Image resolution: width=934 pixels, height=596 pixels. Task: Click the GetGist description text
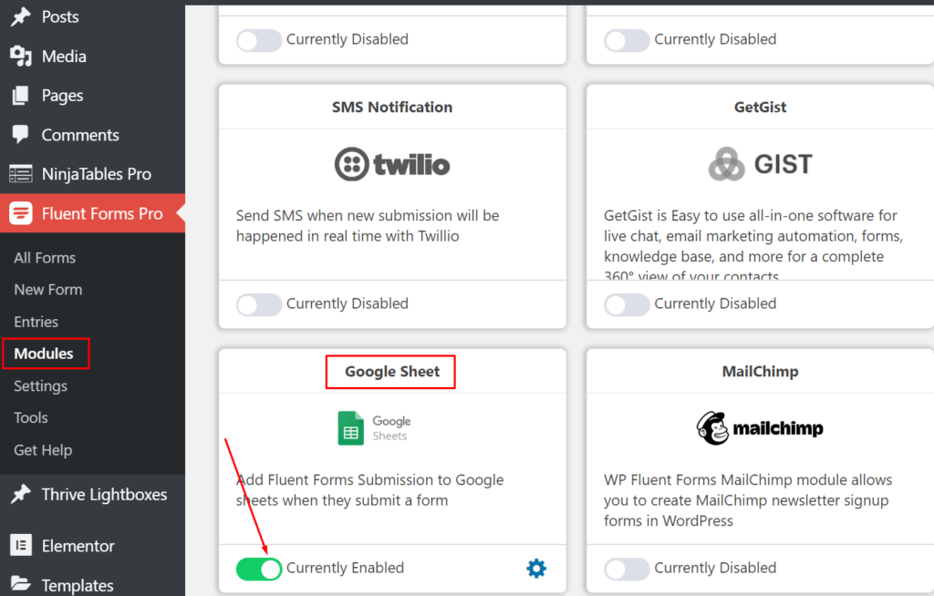coord(753,246)
